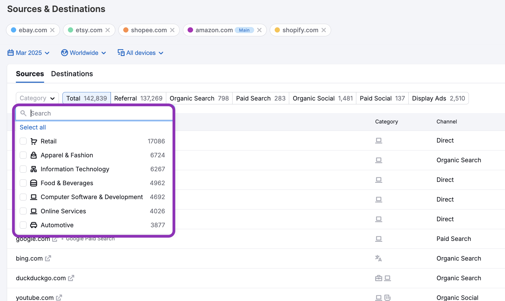505x301 pixels.
Task: Click the Select all link
Action: [x=33, y=127]
